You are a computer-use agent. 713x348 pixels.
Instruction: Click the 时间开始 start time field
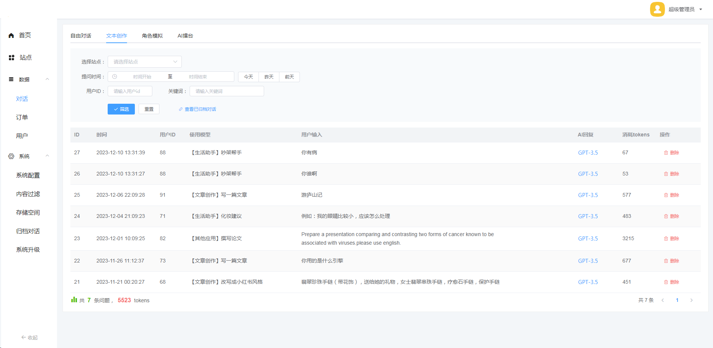click(x=142, y=77)
